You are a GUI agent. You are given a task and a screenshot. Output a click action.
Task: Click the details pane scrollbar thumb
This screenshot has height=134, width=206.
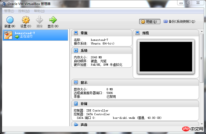coord(202,58)
